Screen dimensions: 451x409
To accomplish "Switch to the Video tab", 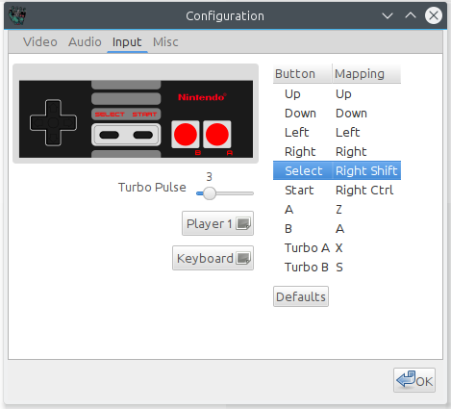I will click(x=40, y=42).
